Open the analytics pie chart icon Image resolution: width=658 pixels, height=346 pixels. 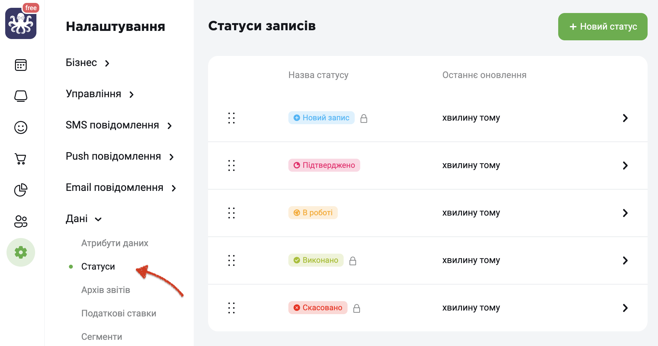21,190
